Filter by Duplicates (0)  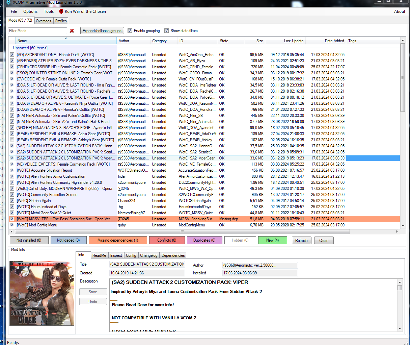pyautogui.click(x=204, y=240)
